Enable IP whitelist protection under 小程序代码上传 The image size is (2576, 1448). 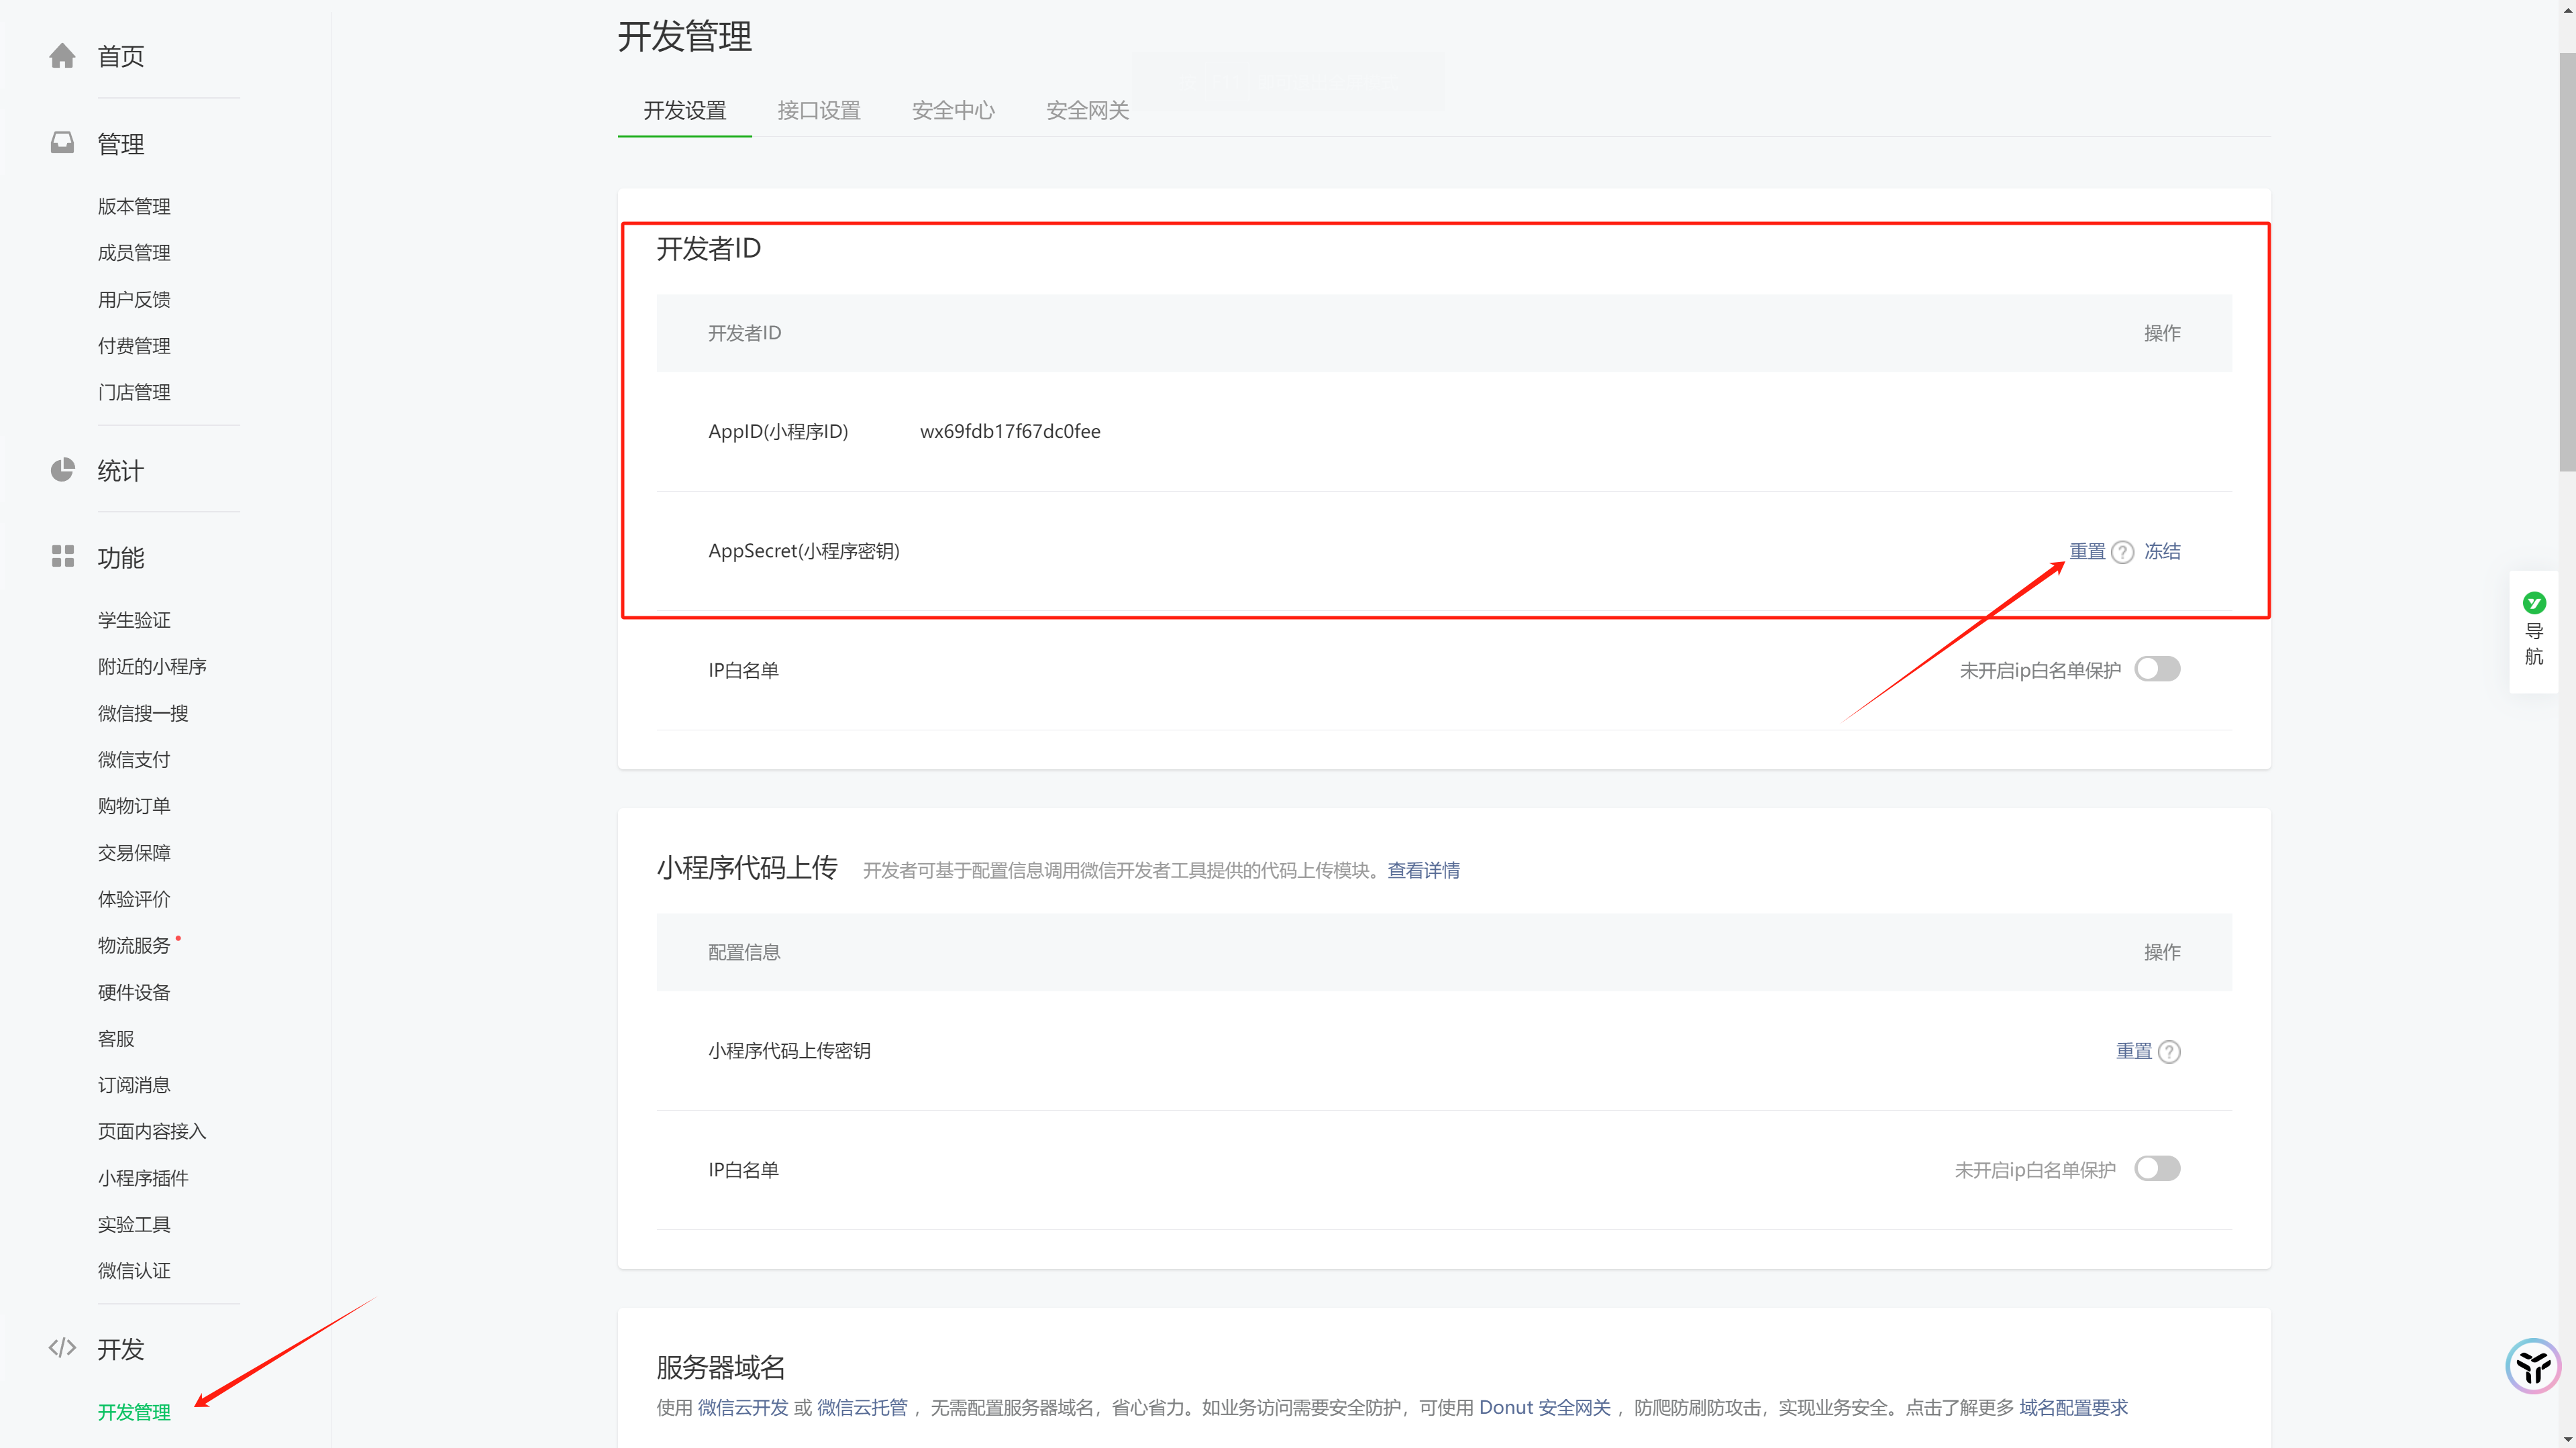[x=2157, y=1168]
